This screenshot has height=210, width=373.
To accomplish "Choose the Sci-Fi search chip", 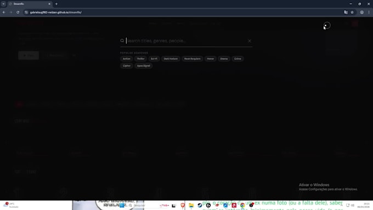I will coord(154,59).
